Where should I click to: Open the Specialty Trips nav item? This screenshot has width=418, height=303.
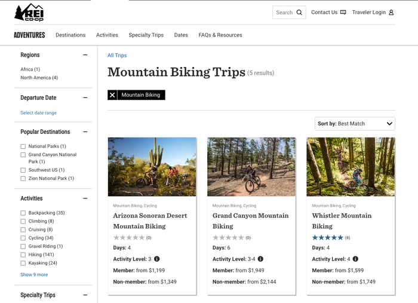146,35
